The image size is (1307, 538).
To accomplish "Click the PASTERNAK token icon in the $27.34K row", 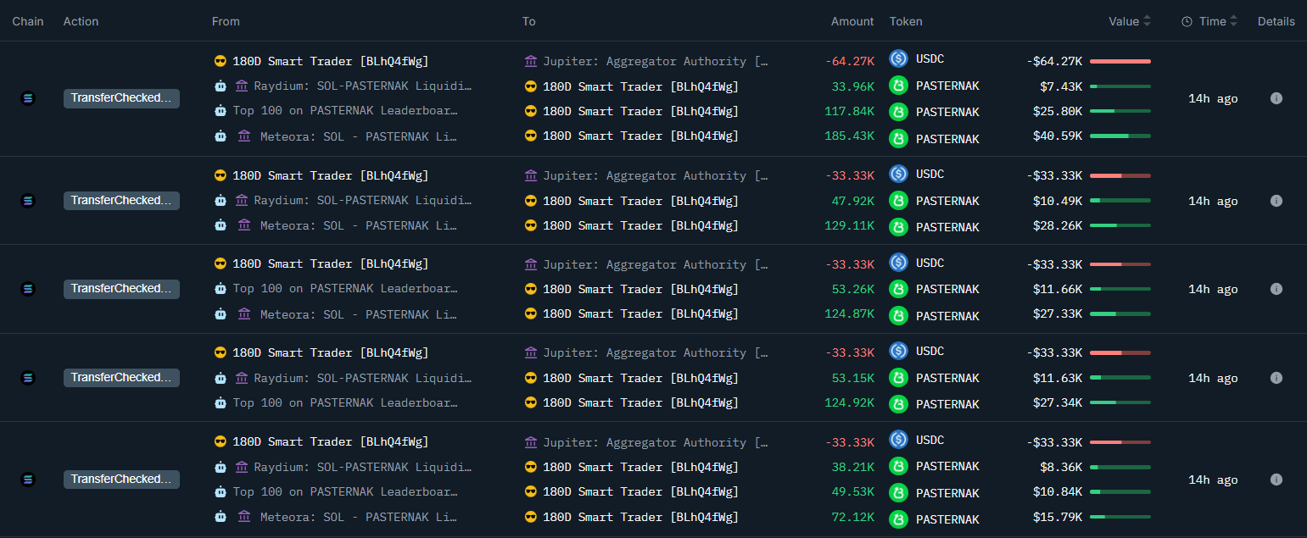I will tap(898, 404).
